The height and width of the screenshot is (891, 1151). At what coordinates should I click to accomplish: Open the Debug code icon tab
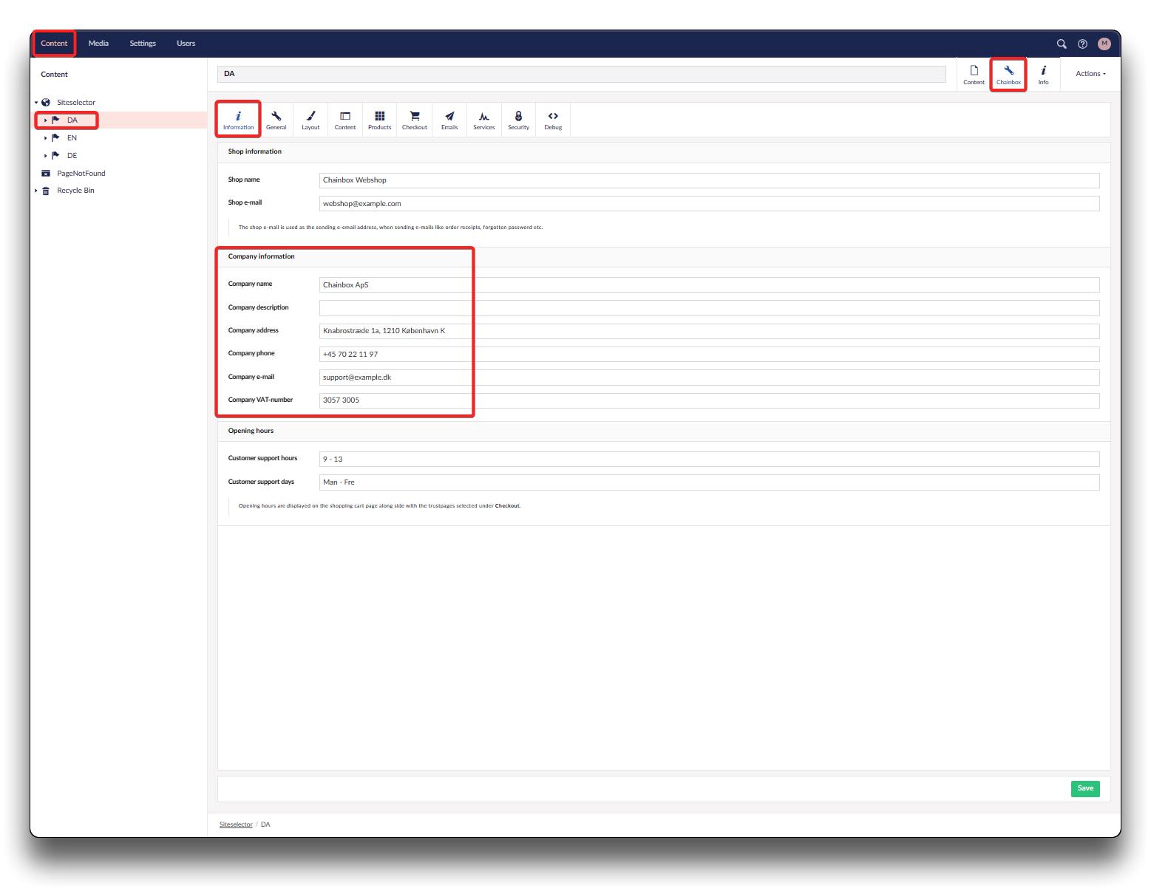pos(553,120)
